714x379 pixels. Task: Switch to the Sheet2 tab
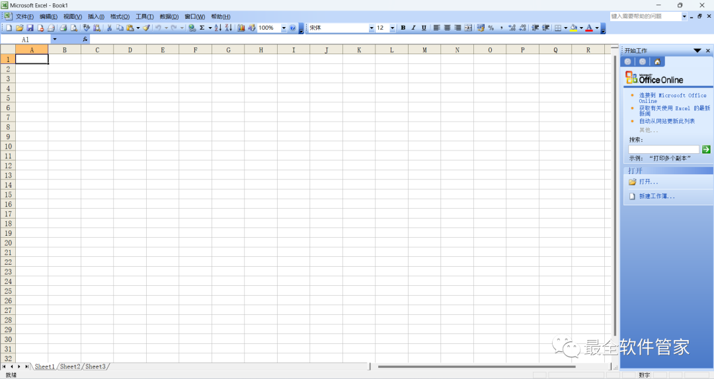(x=70, y=366)
